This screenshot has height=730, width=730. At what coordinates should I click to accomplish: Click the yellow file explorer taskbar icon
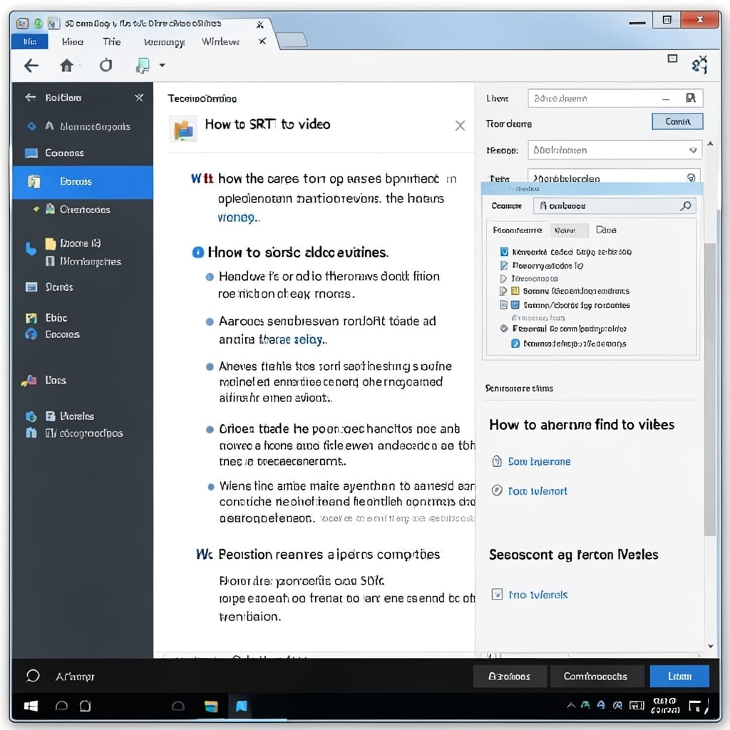click(211, 706)
